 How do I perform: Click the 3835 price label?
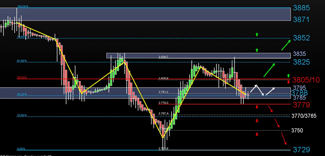pyautogui.click(x=299, y=54)
